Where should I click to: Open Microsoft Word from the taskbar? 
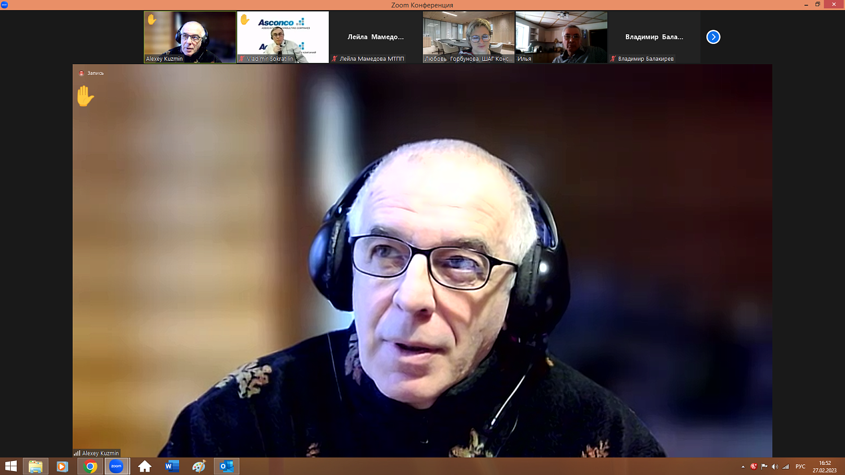(172, 467)
